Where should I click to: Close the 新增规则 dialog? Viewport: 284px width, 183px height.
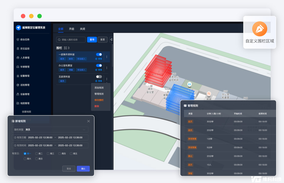[x=88, y=121]
